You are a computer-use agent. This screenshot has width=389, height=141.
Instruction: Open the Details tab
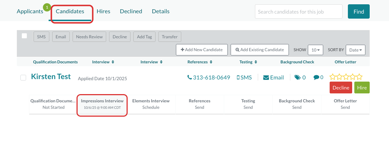pyautogui.click(x=161, y=11)
